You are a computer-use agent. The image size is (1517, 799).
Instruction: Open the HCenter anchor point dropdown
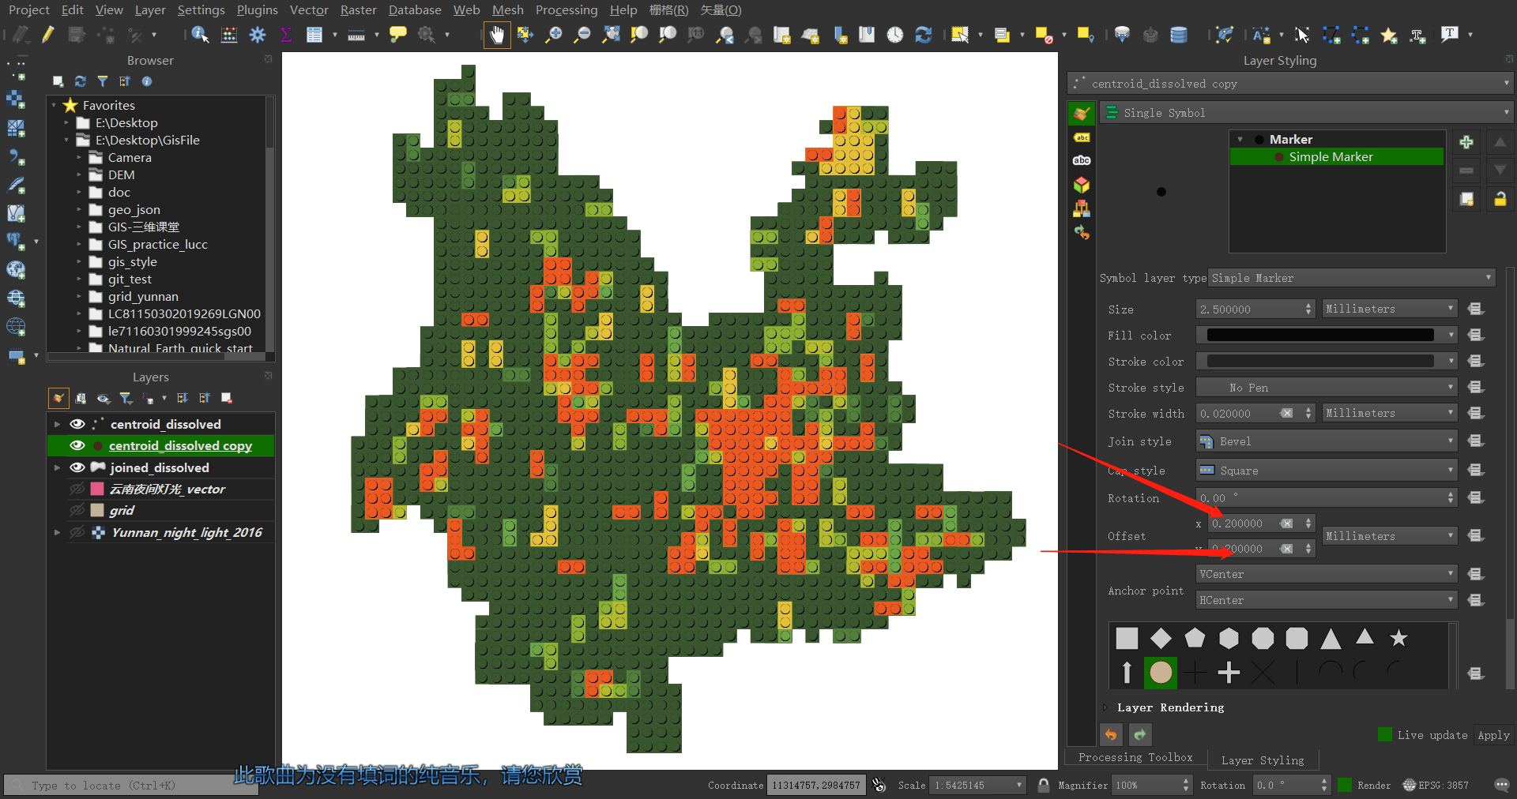tap(1326, 600)
